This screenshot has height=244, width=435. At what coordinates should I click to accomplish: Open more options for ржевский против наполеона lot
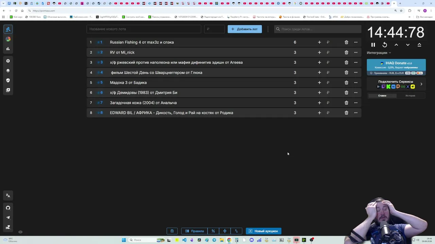356,62
